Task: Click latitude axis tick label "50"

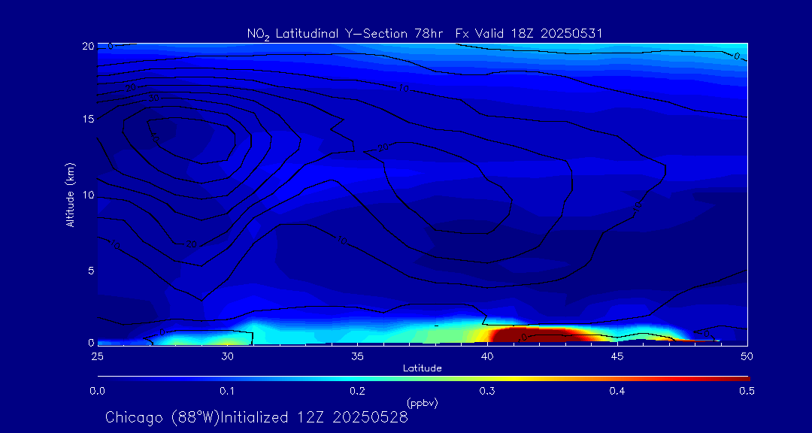Action: click(x=747, y=356)
